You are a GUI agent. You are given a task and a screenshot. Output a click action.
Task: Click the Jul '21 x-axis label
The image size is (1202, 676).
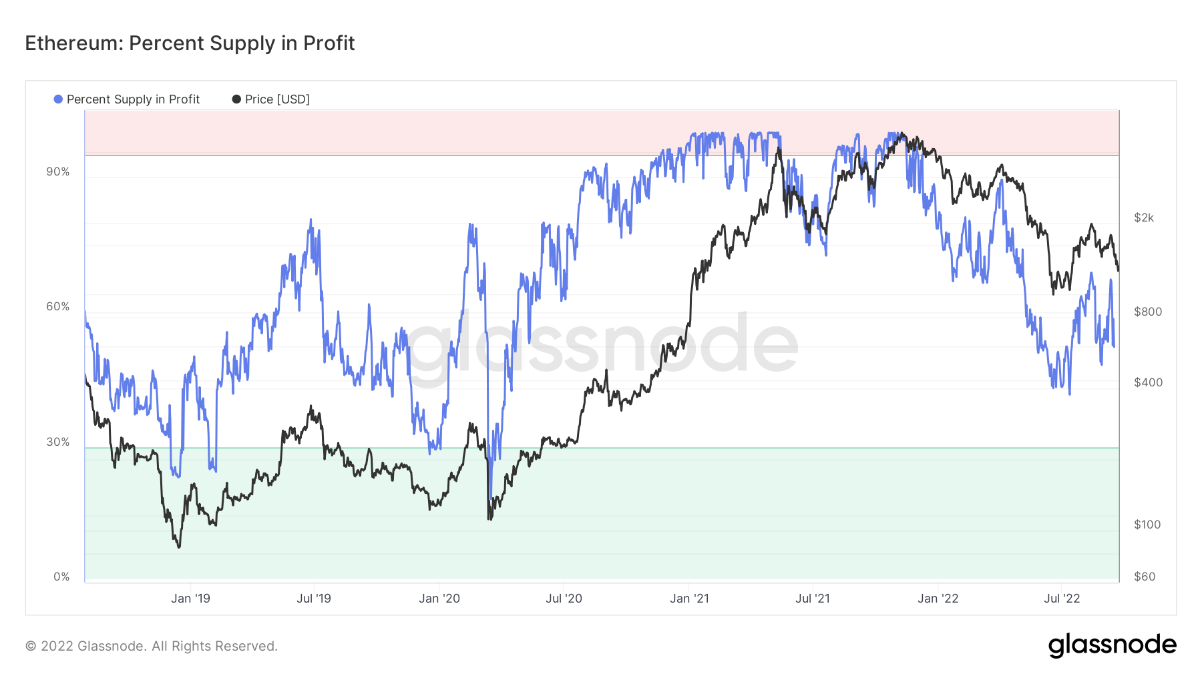[x=813, y=599]
